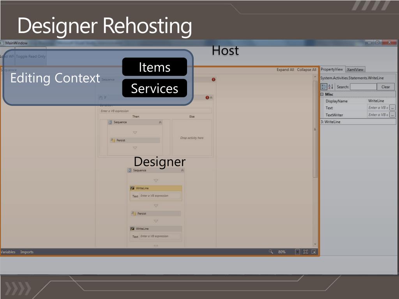Click Text expression box of grey WriteLine
Screen dimensions: 399x299
tap(160, 236)
